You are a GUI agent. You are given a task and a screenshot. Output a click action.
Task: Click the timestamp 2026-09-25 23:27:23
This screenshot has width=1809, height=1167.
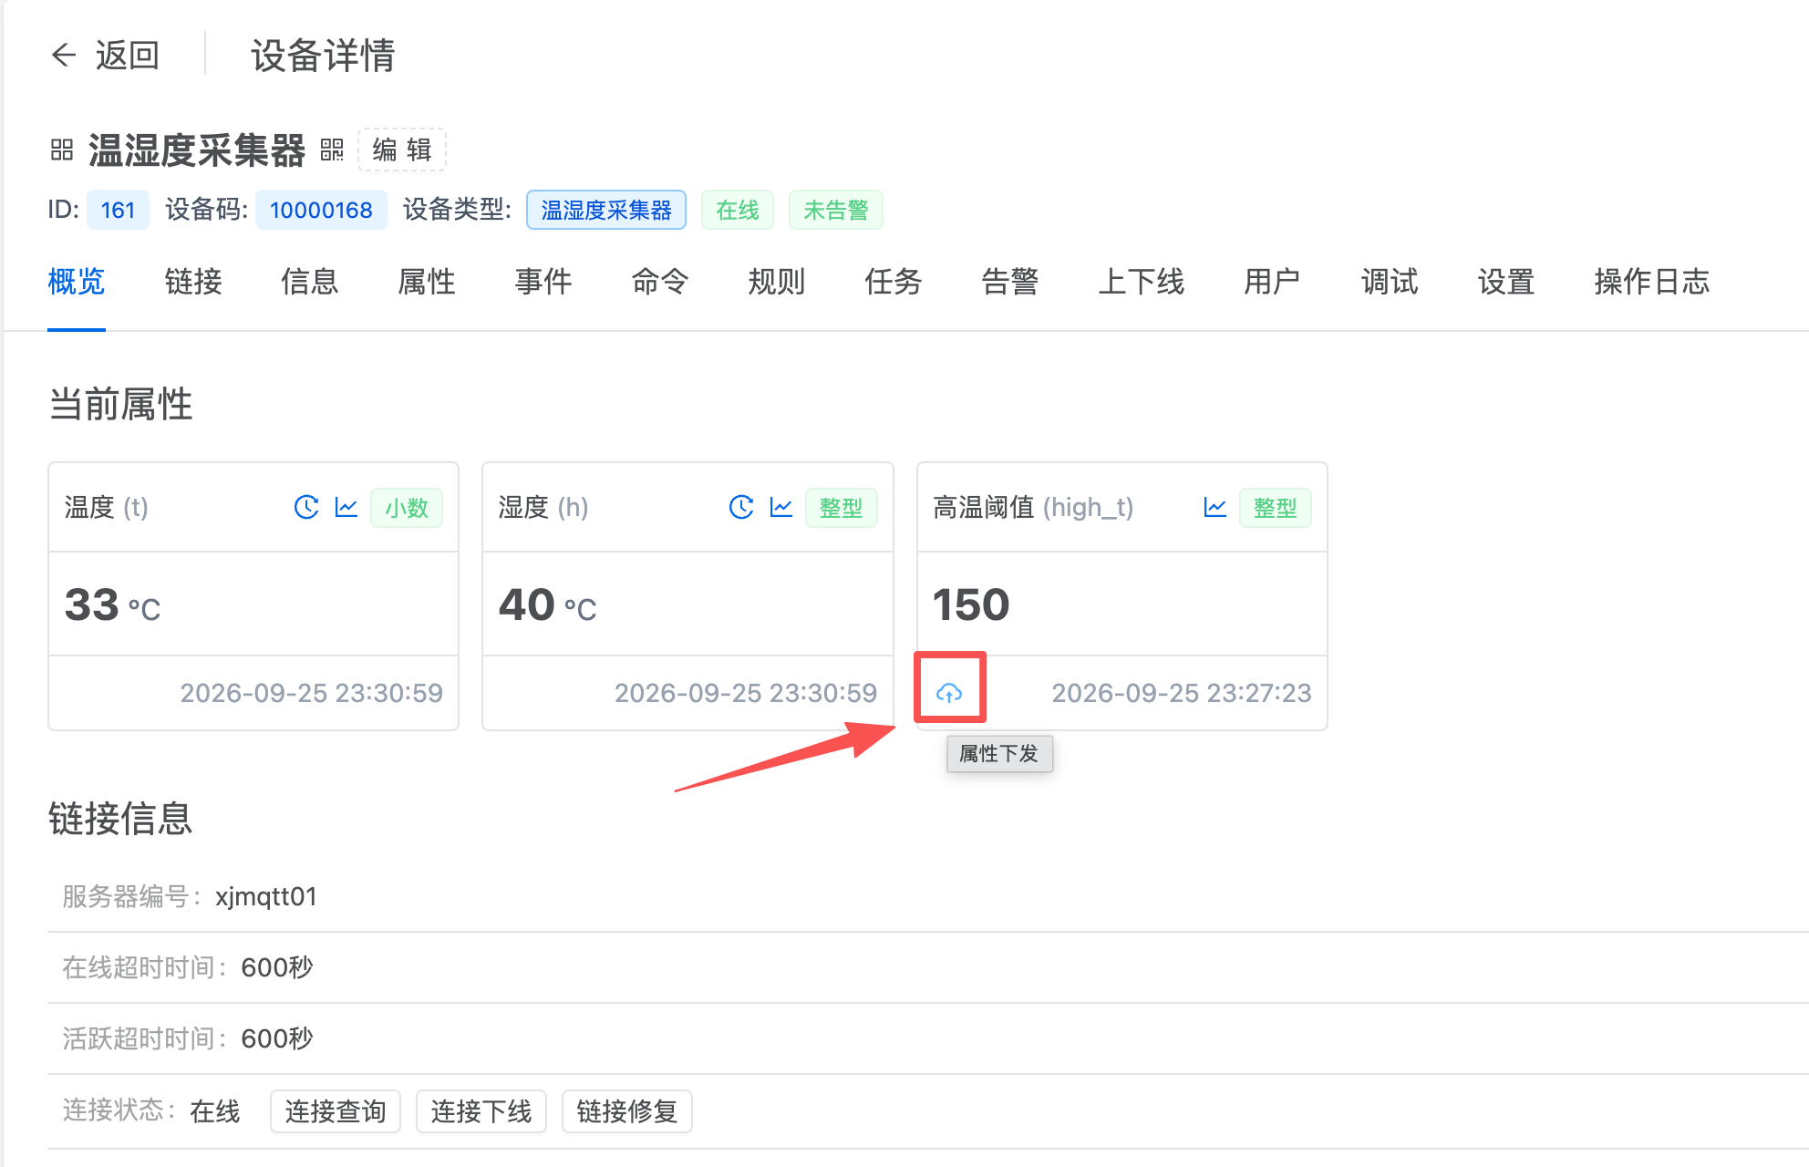coord(1182,693)
